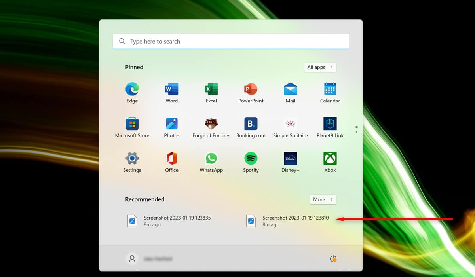Open 'Screenshot 2023-01-19 123835' text
This screenshot has height=277, width=475.
(177, 218)
